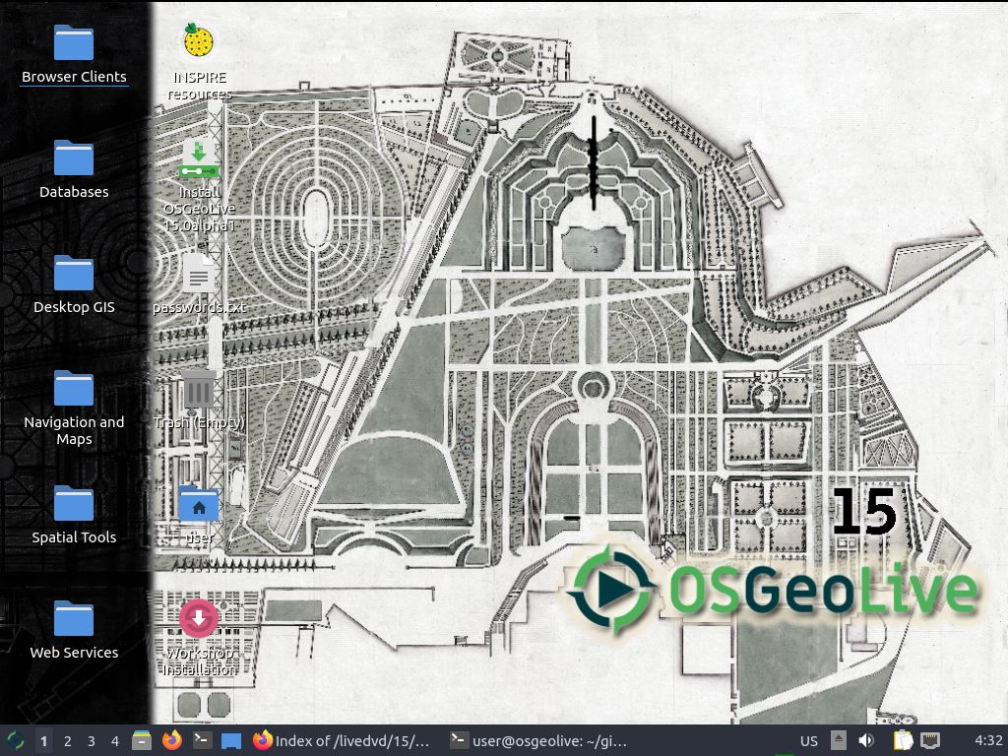Open the Desktop GIS folder
Screen dimensions: 1008x756
coord(74,275)
